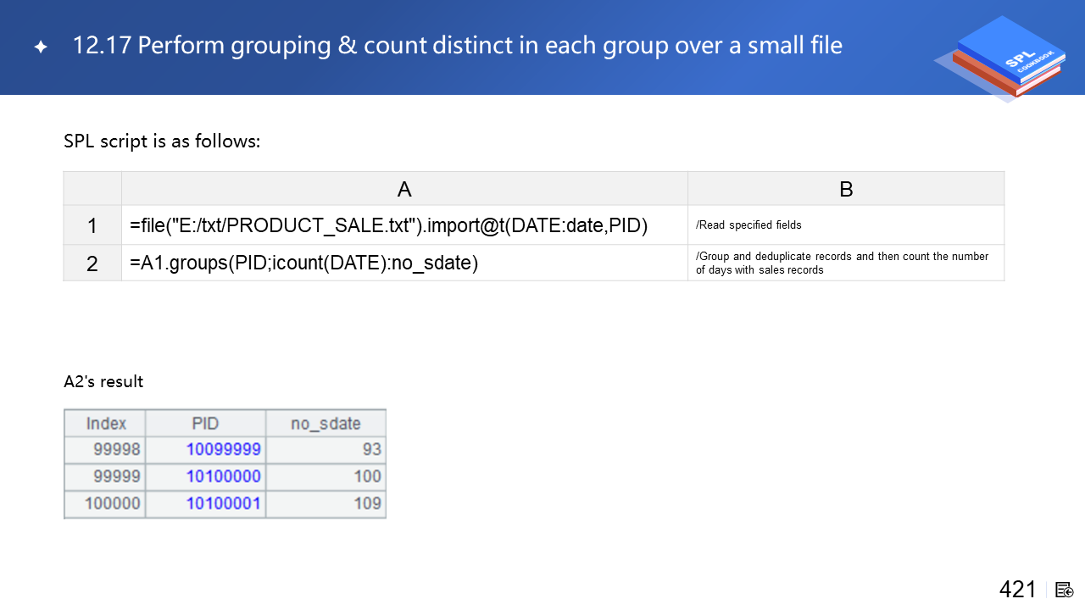
Task: Select PID value 10100000
Action: tap(223, 476)
